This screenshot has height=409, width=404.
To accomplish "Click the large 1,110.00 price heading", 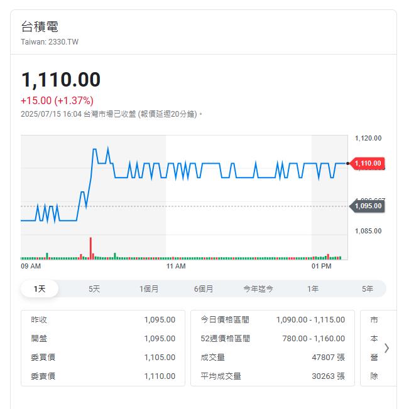I will point(61,79).
